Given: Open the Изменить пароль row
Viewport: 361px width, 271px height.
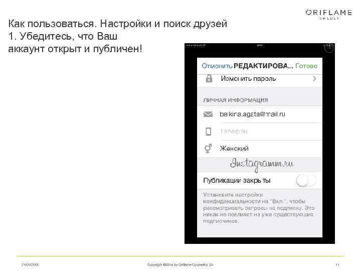Looking at the screenshot, I should click(260, 79).
